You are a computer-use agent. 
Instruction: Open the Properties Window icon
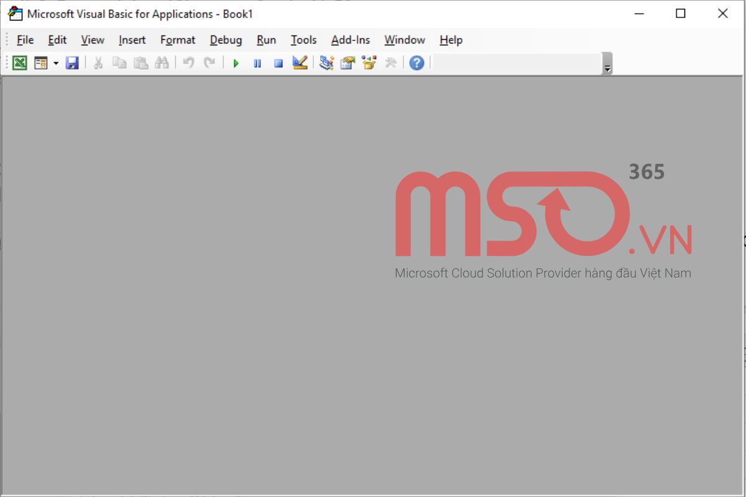tap(348, 63)
